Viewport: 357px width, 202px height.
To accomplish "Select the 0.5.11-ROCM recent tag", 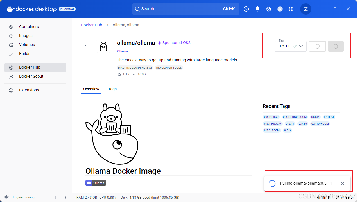I will (273, 124).
